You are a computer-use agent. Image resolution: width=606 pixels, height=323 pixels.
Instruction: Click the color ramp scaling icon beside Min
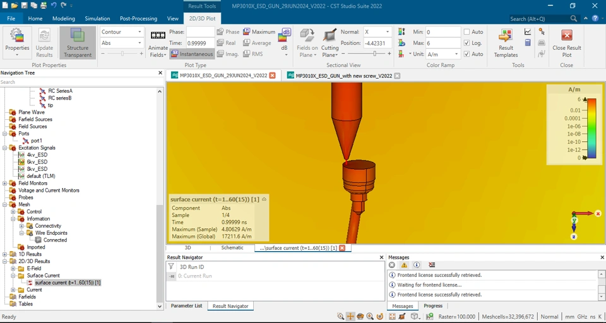click(x=401, y=32)
